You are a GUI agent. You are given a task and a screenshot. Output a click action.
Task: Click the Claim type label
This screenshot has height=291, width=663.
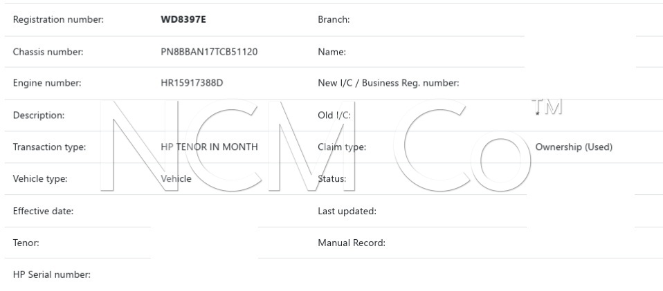pos(342,147)
